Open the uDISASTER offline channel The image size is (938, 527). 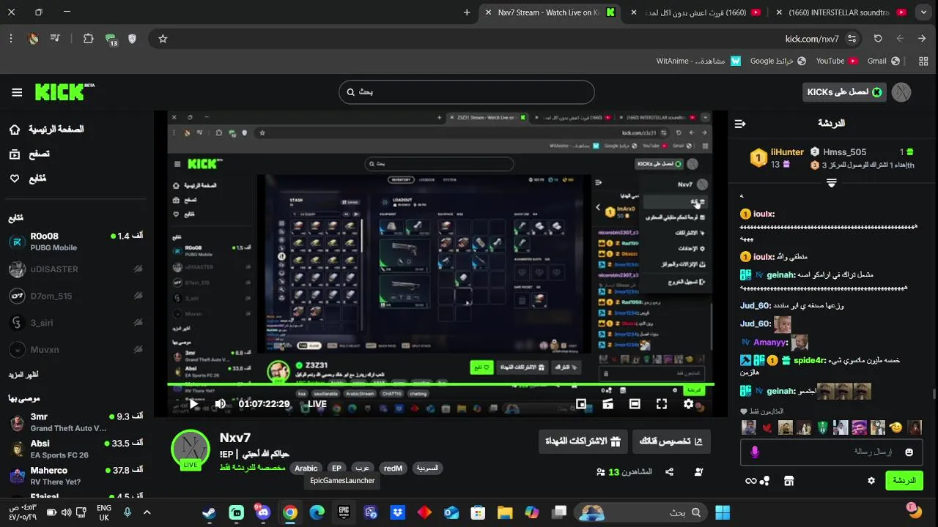pos(76,269)
